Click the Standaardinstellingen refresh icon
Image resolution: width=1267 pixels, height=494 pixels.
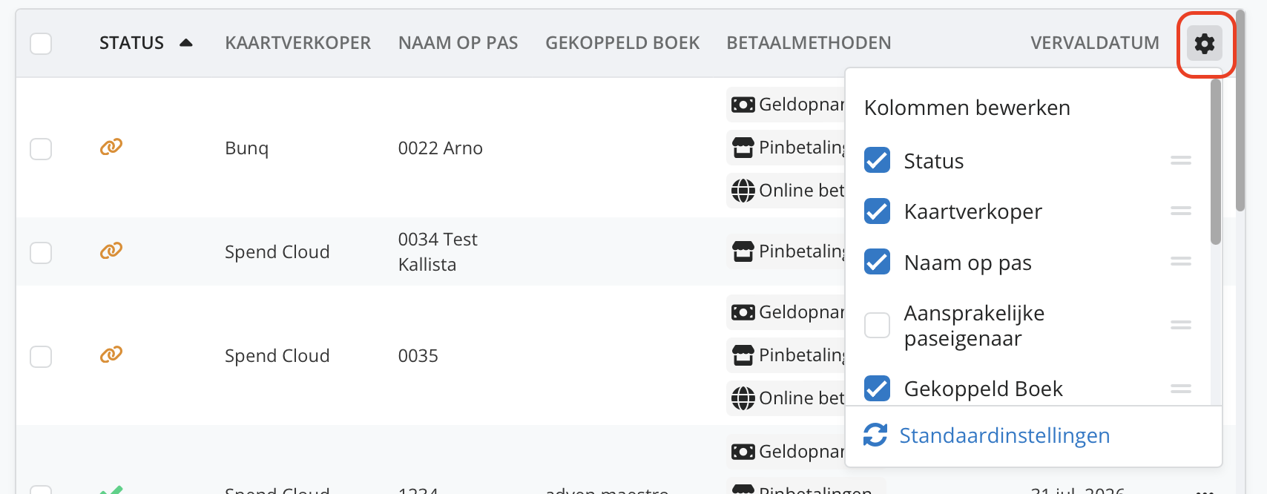[875, 435]
